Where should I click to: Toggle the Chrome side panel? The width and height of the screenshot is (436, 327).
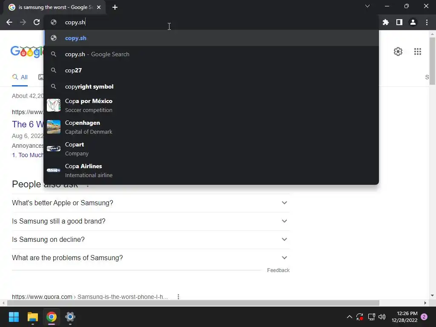399,22
